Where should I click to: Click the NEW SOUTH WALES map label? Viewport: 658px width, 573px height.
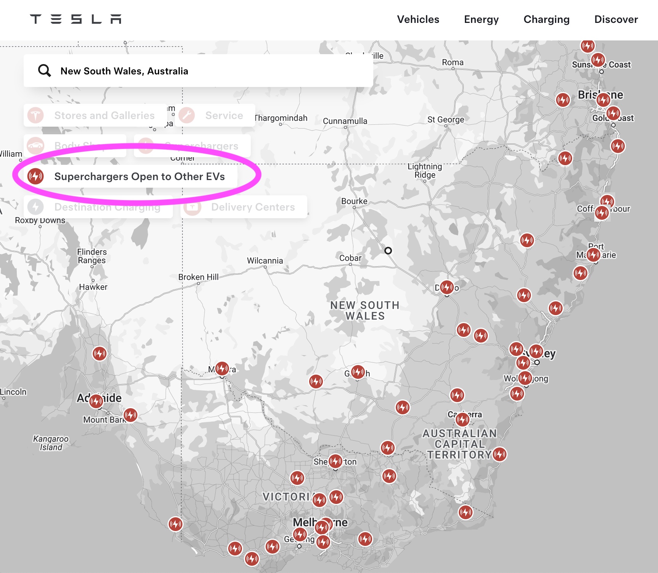click(365, 311)
